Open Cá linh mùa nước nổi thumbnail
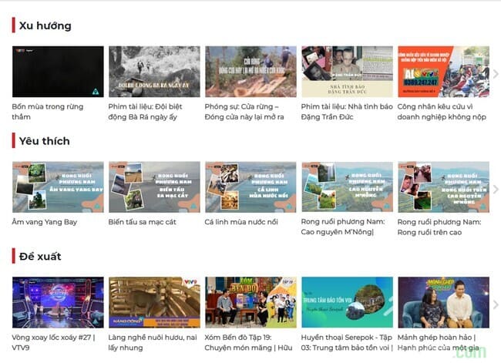 (250, 187)
